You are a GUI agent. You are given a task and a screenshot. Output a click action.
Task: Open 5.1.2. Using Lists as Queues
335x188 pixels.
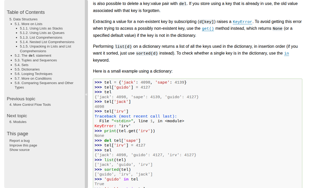pos(42,33)
